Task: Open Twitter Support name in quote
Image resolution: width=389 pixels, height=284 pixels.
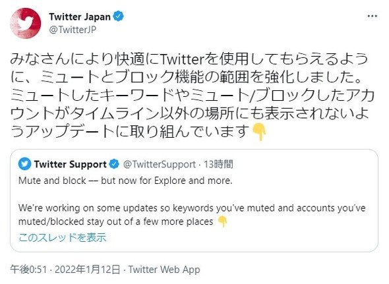Action: tap(70, 164)
